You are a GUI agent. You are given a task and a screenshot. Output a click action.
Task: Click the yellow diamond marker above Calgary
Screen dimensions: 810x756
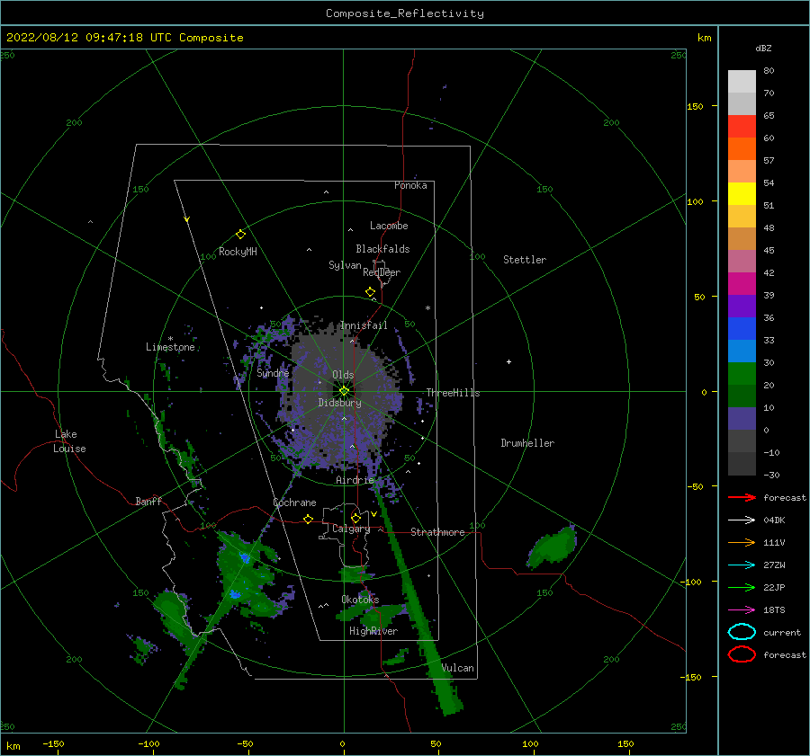(x=355, y=518)
